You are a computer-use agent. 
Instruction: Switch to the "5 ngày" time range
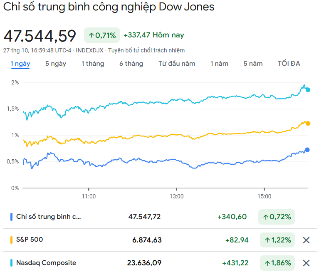56,64
